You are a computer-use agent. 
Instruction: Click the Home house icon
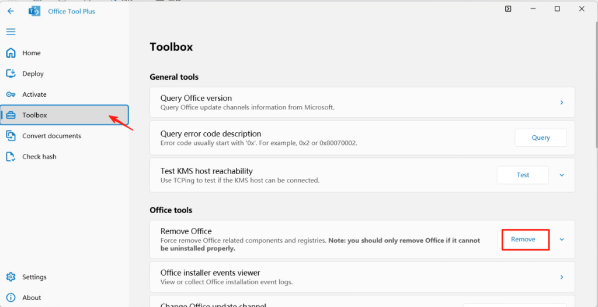(x=11, y=53)
